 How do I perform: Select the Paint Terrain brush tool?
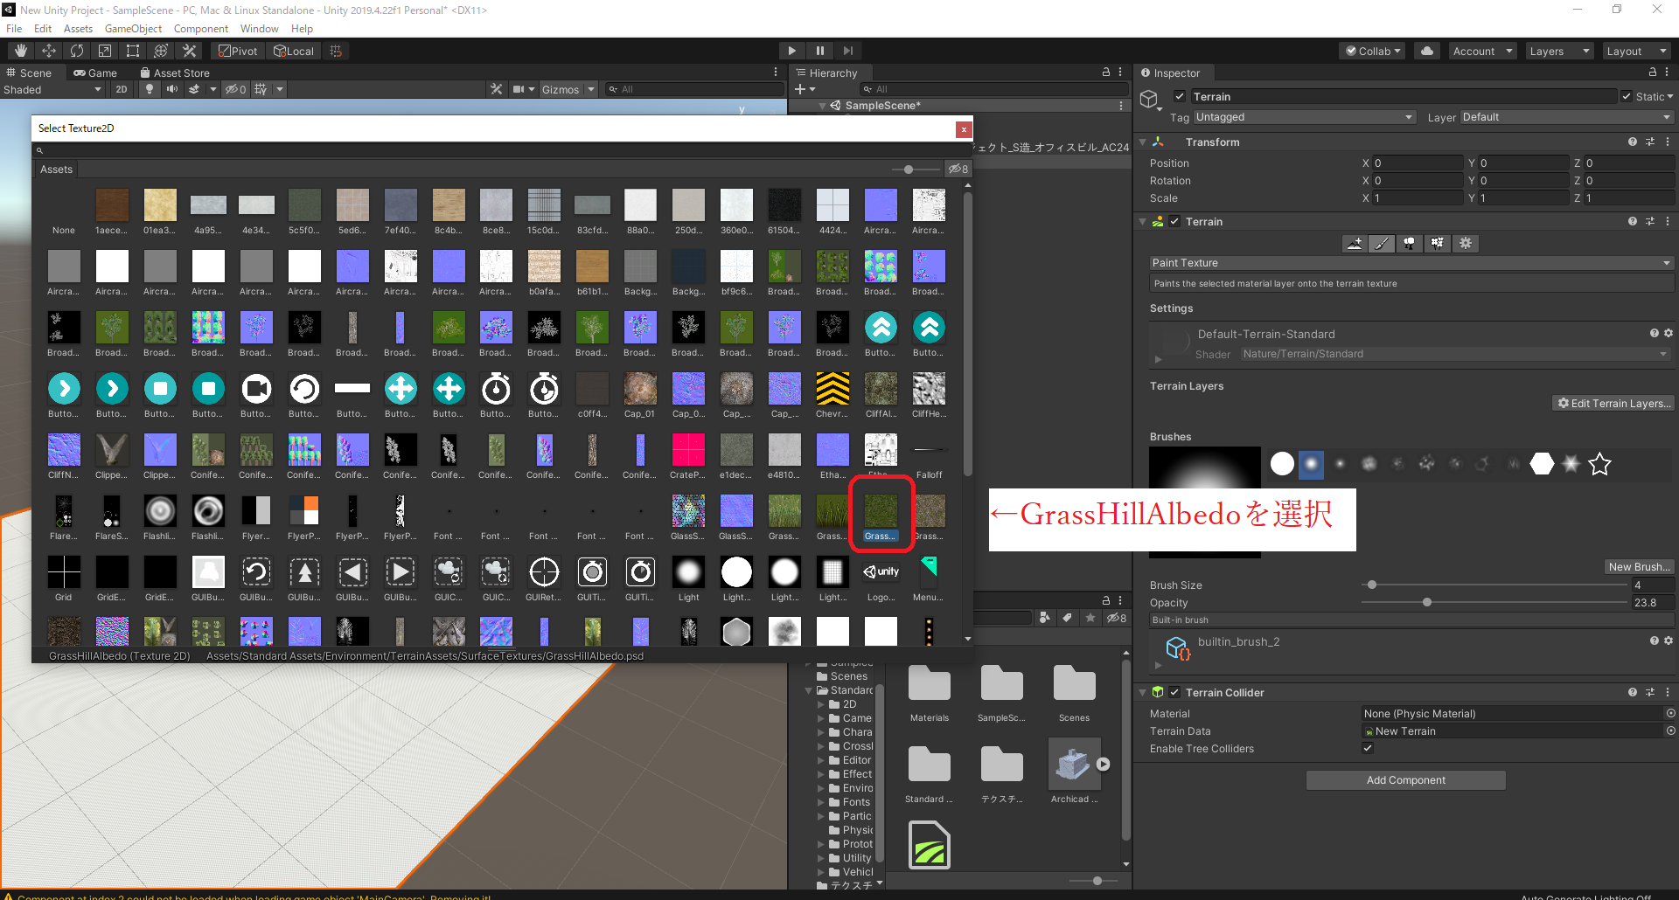pyautogui.click(x=1382, y=244)
